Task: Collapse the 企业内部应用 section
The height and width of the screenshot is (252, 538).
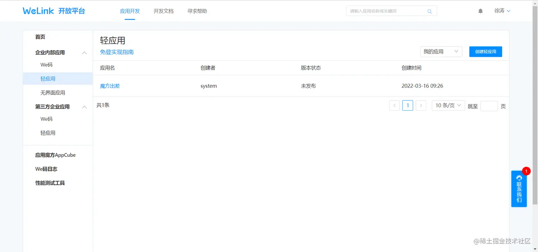Action: pyautogui.click(x=84, y=52)
